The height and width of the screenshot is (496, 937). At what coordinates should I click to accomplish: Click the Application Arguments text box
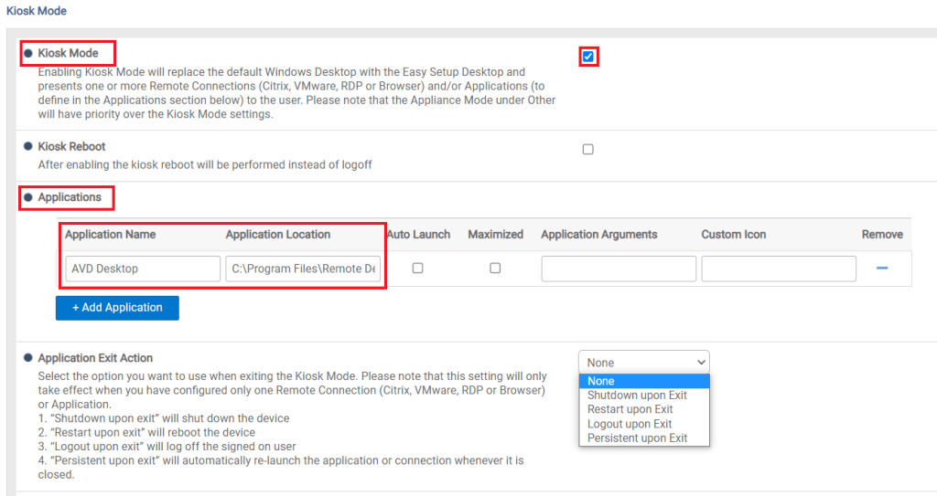(x=619, y=269)
